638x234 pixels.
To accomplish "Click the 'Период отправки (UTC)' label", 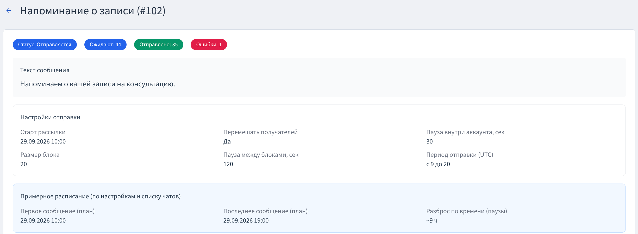I will coord(460,155).
